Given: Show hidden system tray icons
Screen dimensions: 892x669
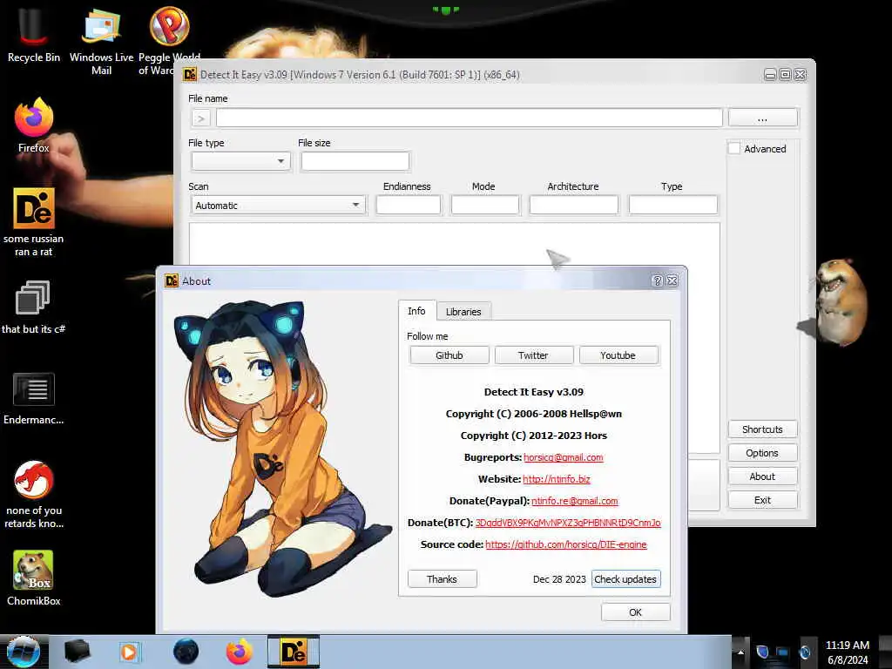Looking at the screenshot, I should click(x=740, y=652).
